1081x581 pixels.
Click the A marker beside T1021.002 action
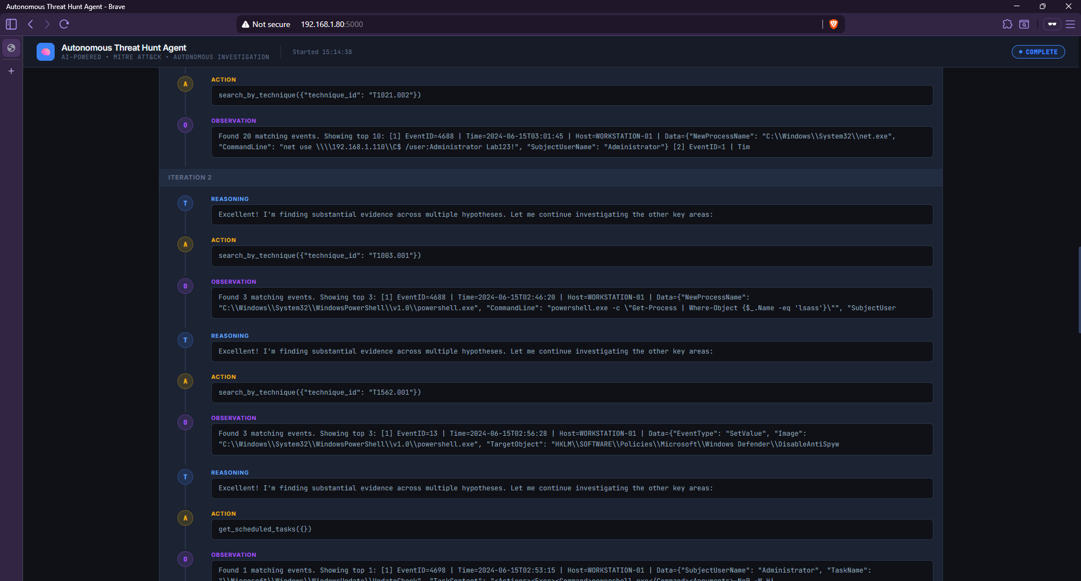pos(185,84)
